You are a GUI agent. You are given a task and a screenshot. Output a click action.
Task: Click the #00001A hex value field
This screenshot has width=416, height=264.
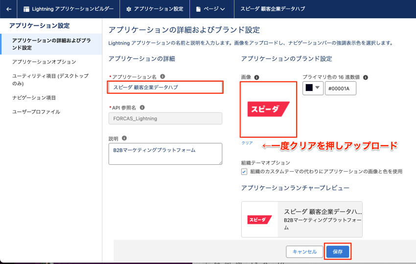tap(341, 88)
